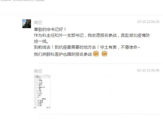Tap back arrow inside the image thumbnail
The width and height of the screenshot is (163, 134).
point(35,77)
